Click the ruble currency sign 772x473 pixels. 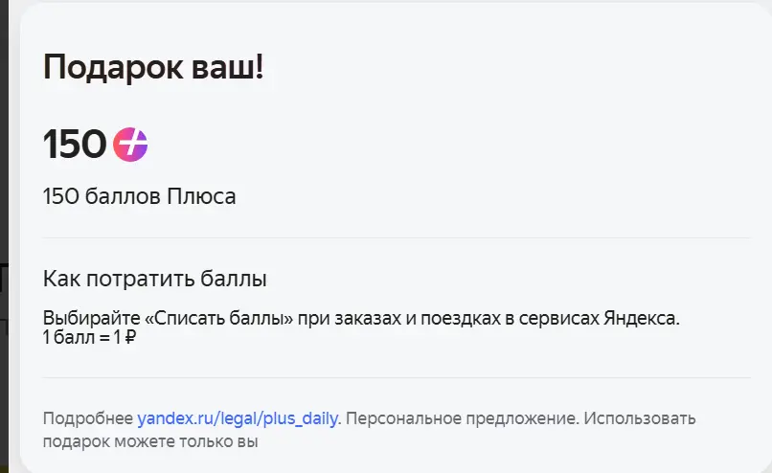click(130, 337)
